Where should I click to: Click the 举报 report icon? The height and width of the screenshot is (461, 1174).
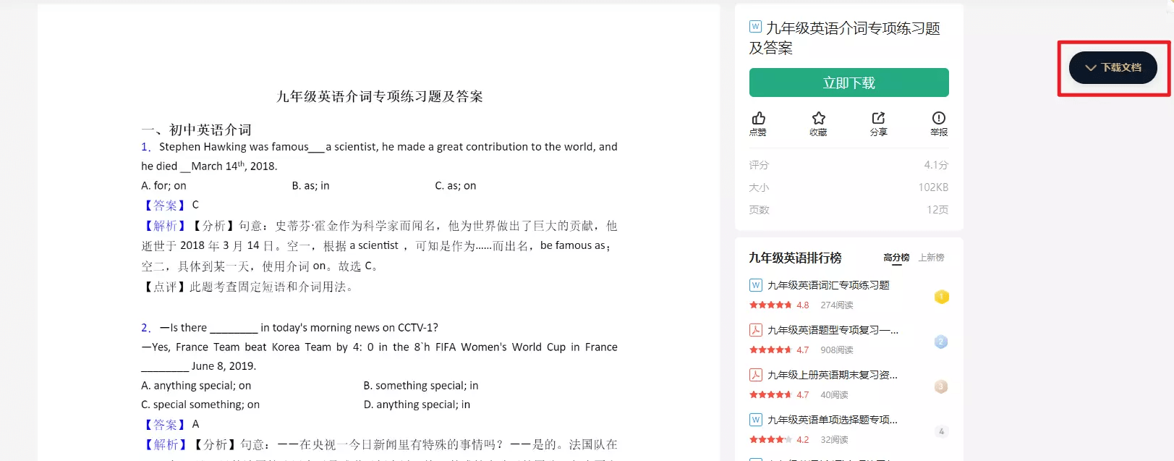pyautogui.click(x=938, y=119)
